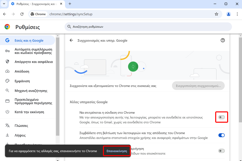Select Μηχανή αναζήτησης in sidebar
Screen dimensions: 242x161
tap(31, 91)
